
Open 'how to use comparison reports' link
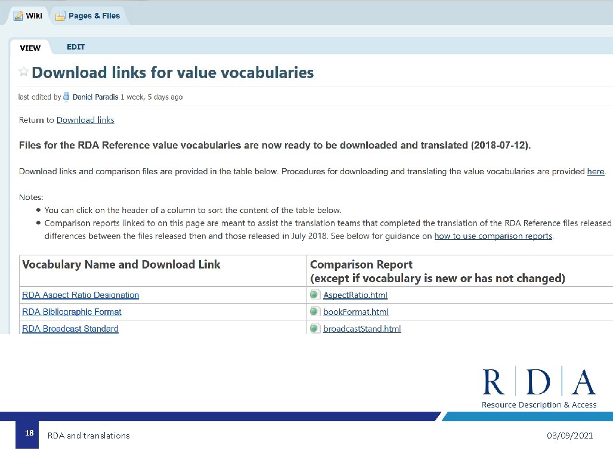[493, 236]
